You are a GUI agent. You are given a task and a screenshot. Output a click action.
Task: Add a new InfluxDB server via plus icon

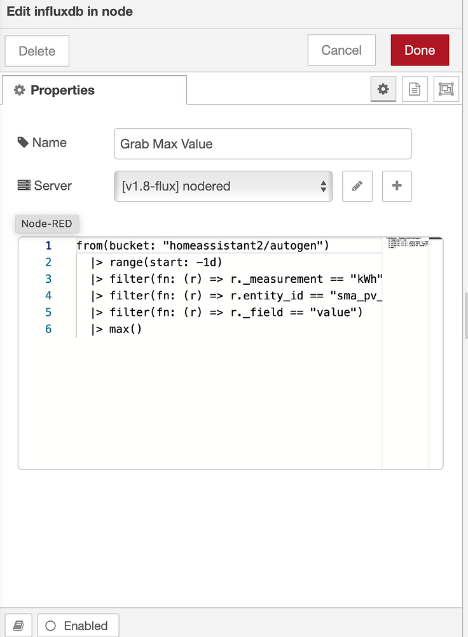coord(397,186)
